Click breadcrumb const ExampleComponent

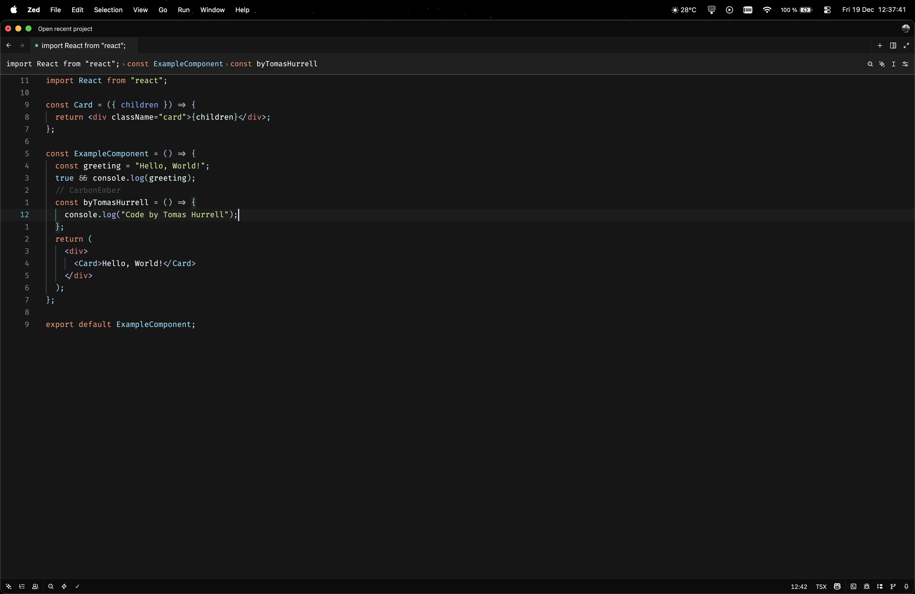(175, 64)
